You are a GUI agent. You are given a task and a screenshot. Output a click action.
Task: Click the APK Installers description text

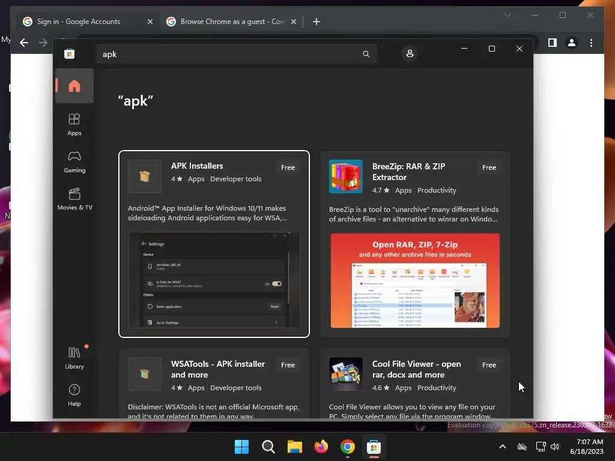tap(207, 213)
